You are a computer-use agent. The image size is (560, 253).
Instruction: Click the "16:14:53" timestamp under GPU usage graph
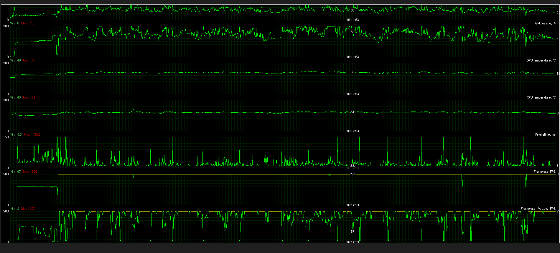click(353, 57)
